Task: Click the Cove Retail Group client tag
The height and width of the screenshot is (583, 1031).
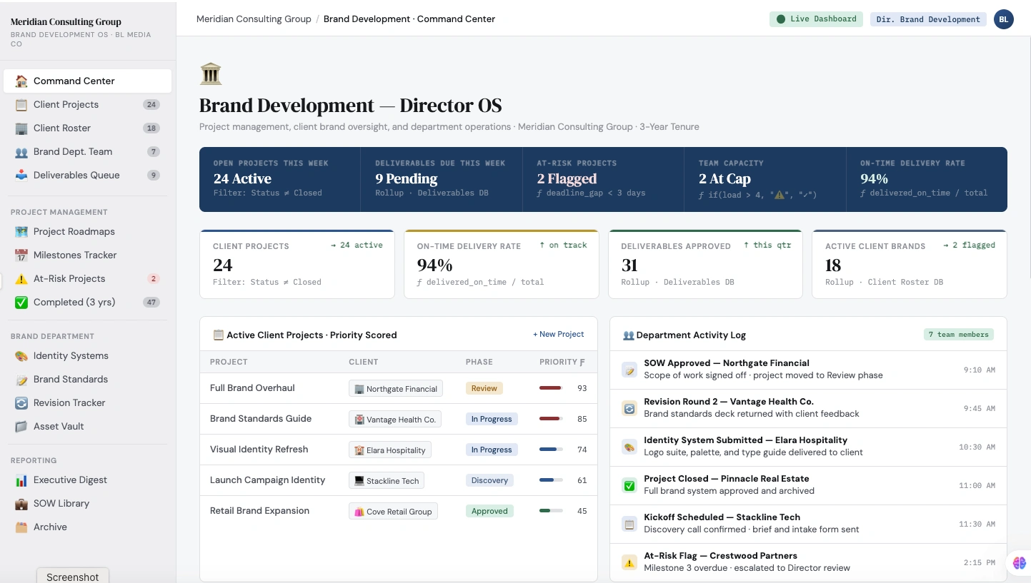Action: tap(393, 512)
